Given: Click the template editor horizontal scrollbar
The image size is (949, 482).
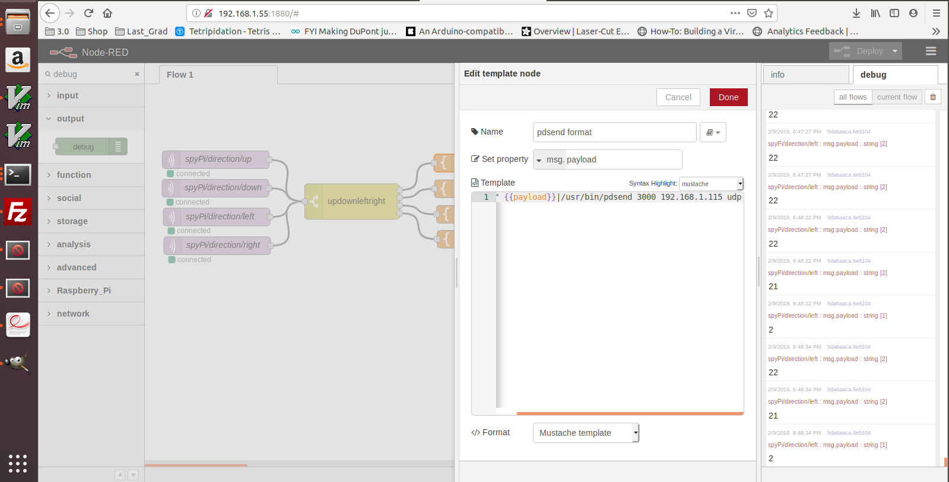Looking at the screenshot, I should [630, 413].
